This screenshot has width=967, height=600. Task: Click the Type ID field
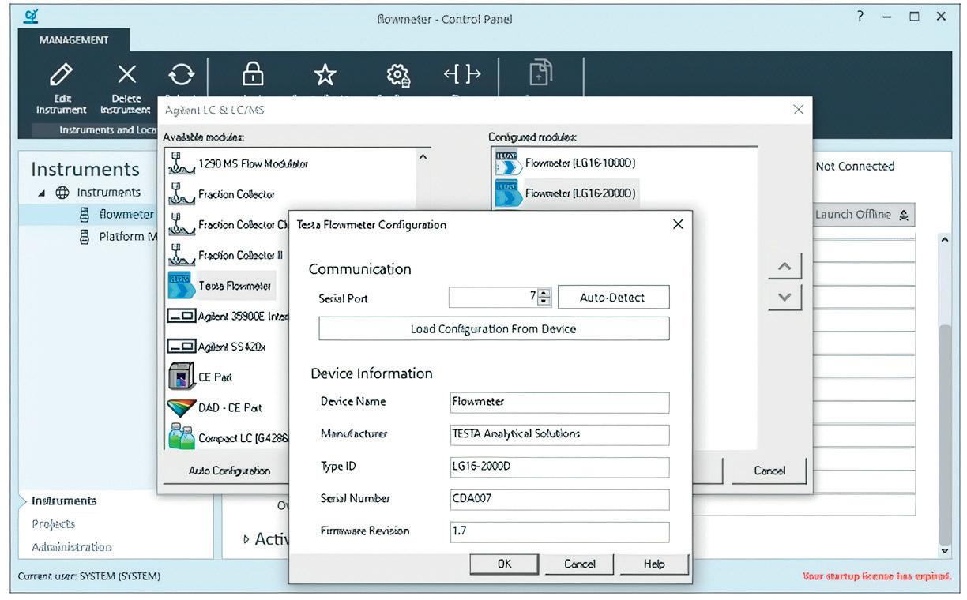(x=559, y=467)
